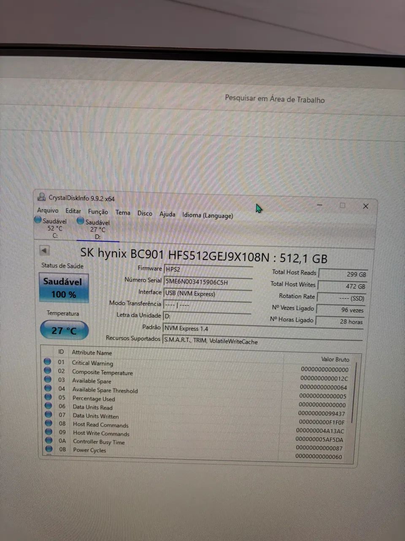The width and height of the screenshot is (405, 541).
Task: Select the Host Read Commands attribute name
Action: click(x=100, y=425)
